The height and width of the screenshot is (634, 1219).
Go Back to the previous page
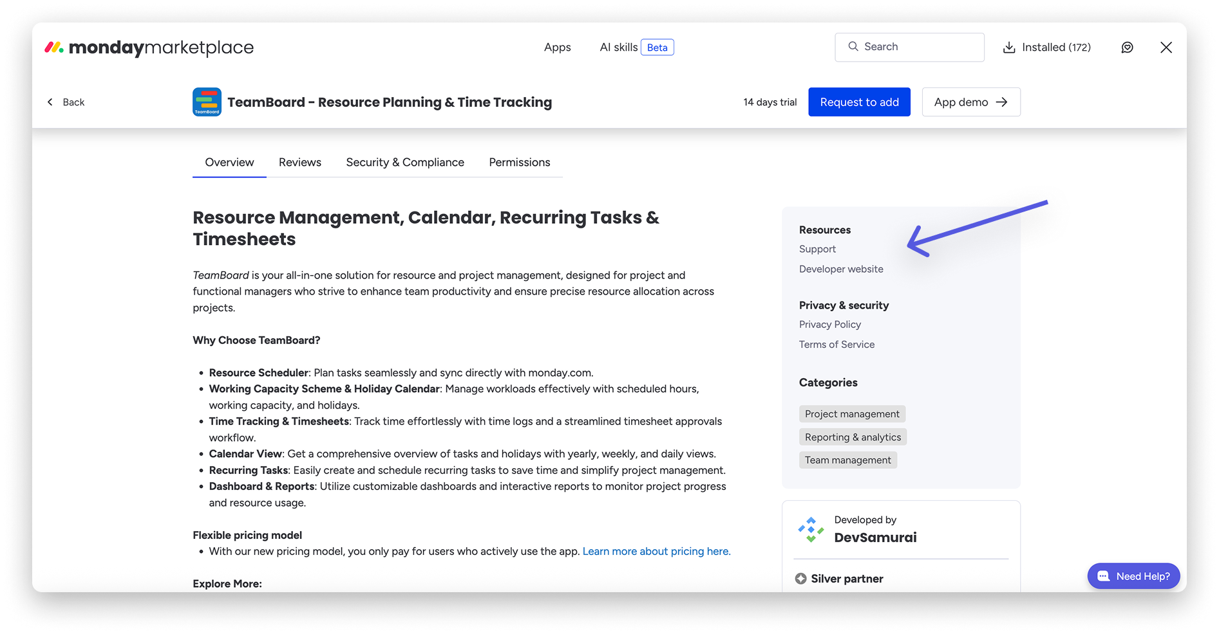coord(66,102)
